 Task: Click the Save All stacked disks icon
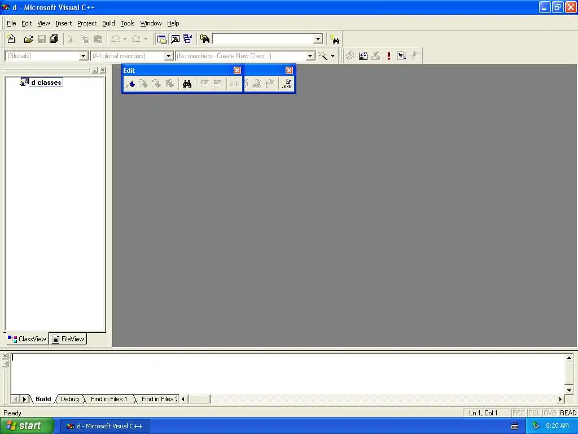click(x=54, y=39)
